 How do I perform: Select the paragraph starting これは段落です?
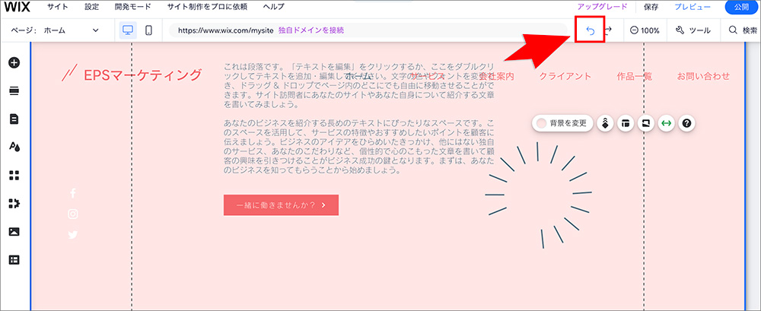pos(360,85)
